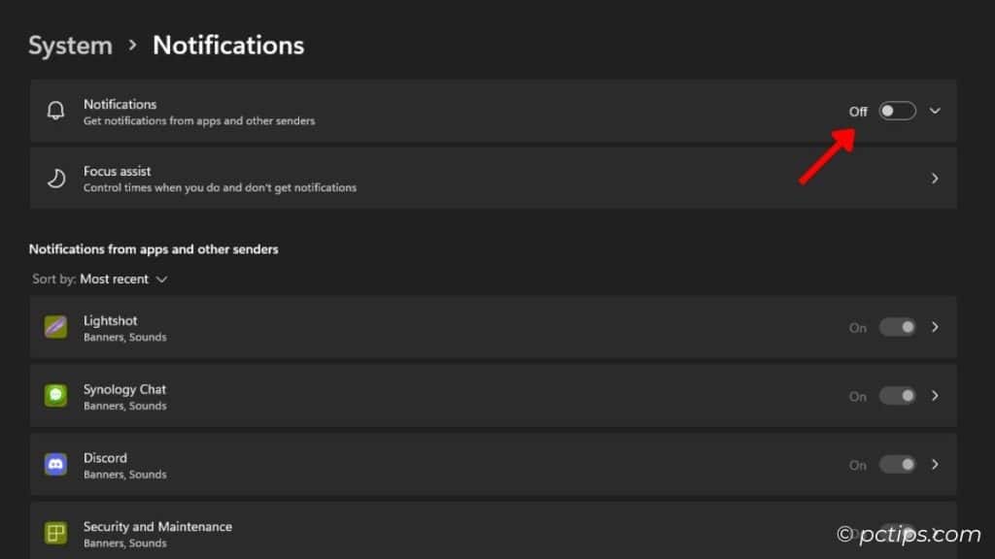This screenshot has width=995, height=559.
Task: Expand the Focus assist settings arrow
Action: click(x=934, y=178)
